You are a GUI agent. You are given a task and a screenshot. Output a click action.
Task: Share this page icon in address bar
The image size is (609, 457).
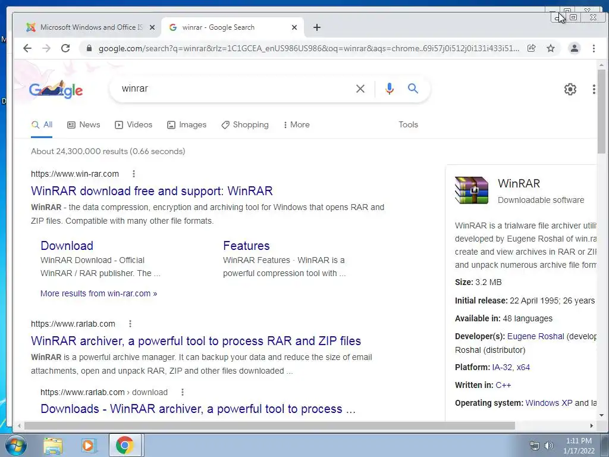point(531,48)
